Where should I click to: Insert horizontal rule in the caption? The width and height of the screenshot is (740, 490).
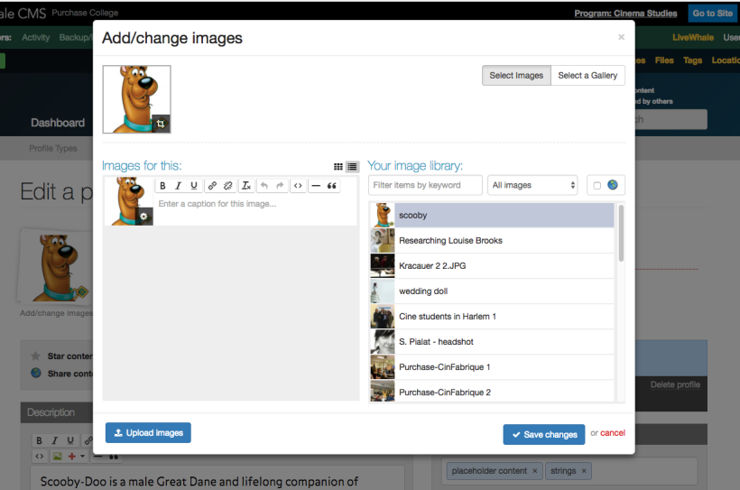[x=316, y=186]
